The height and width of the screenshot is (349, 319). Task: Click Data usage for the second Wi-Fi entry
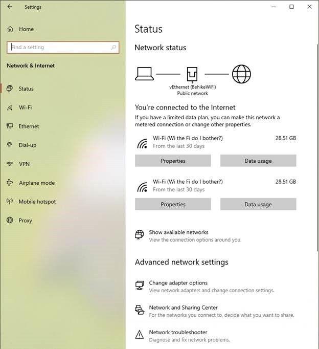pyautogui.click(x=258, y=204)
